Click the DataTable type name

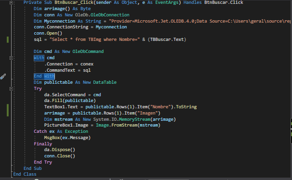(x=105, y=82)
